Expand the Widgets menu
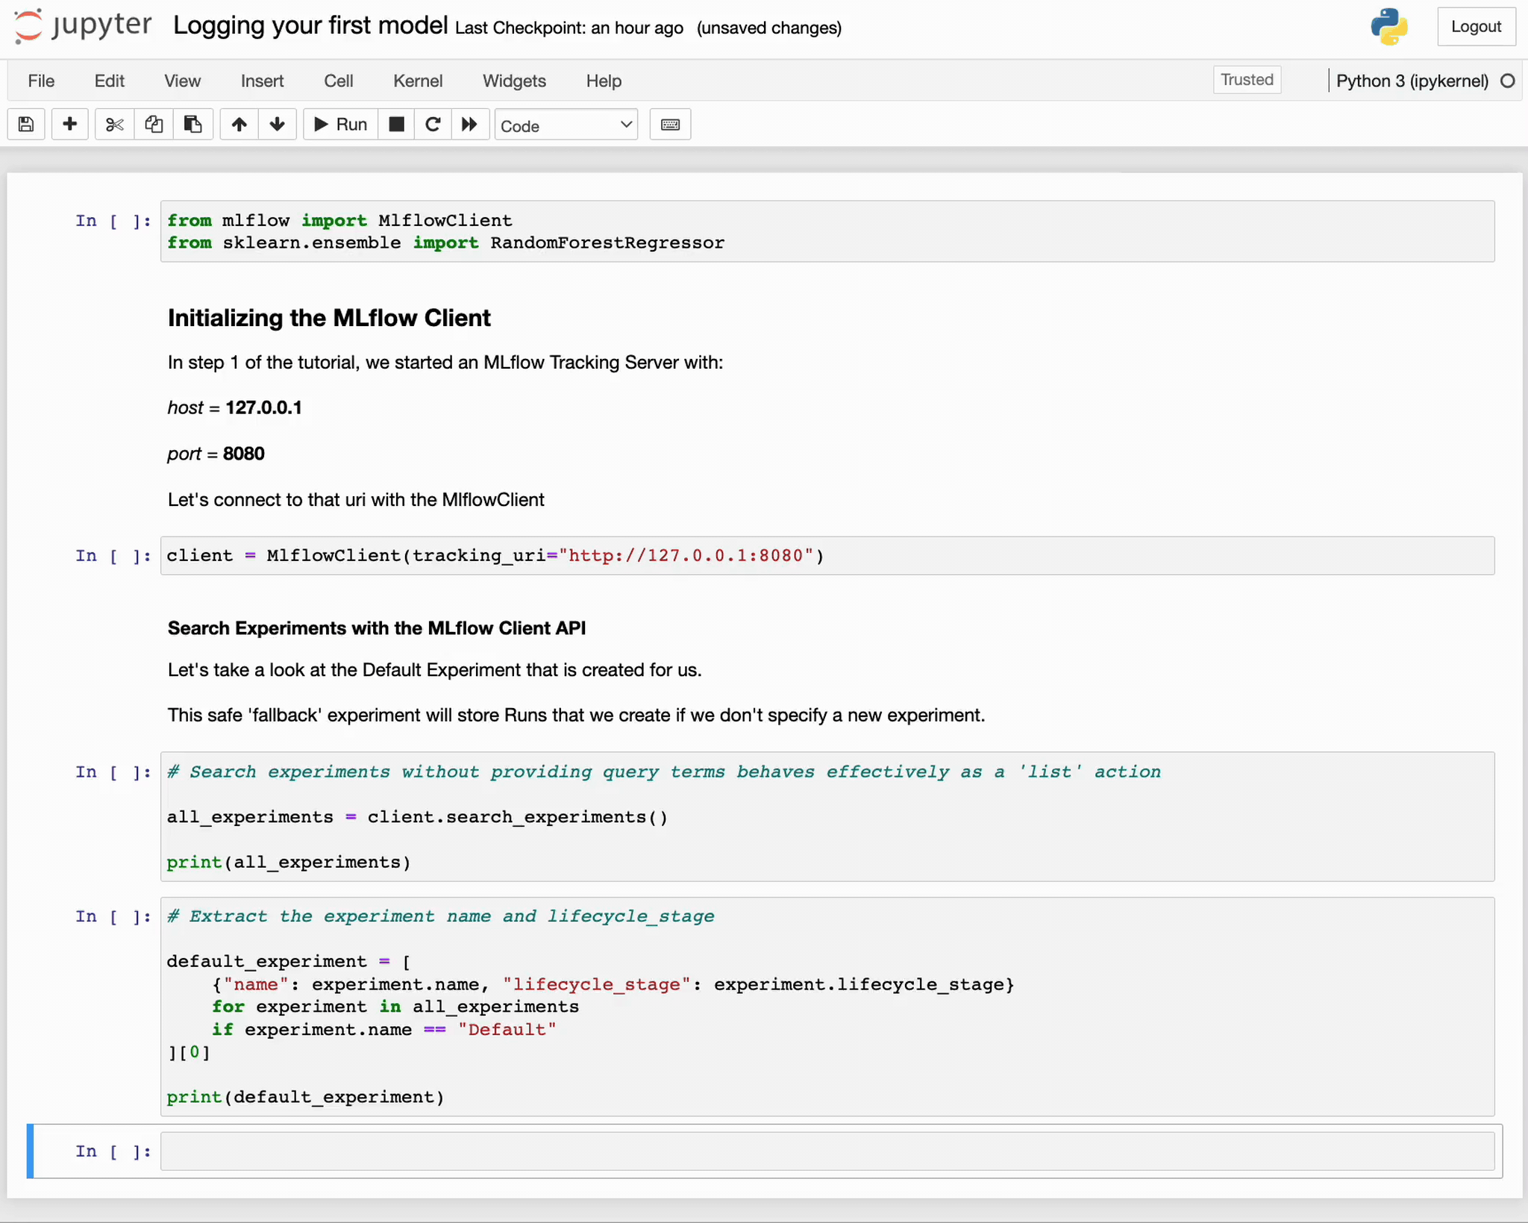This screenshot has width=1528, height=1223. (514, 81)
